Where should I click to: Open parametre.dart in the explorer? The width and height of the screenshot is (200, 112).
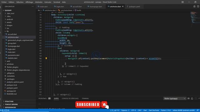[x=13, y=55]
